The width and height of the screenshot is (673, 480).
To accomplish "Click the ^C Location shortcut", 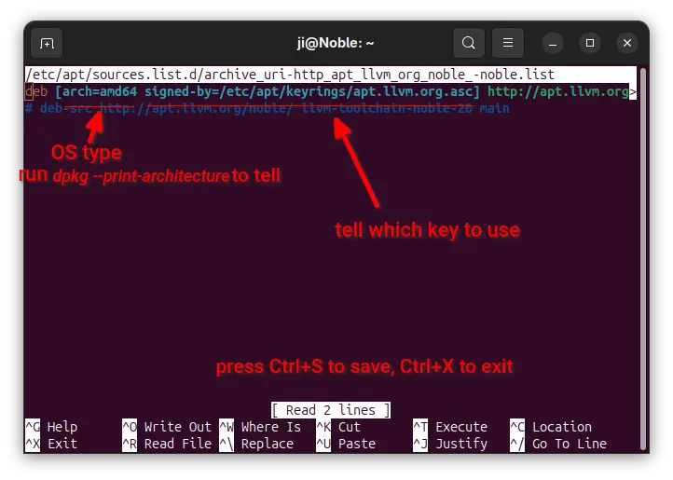I will pos(551,427).
